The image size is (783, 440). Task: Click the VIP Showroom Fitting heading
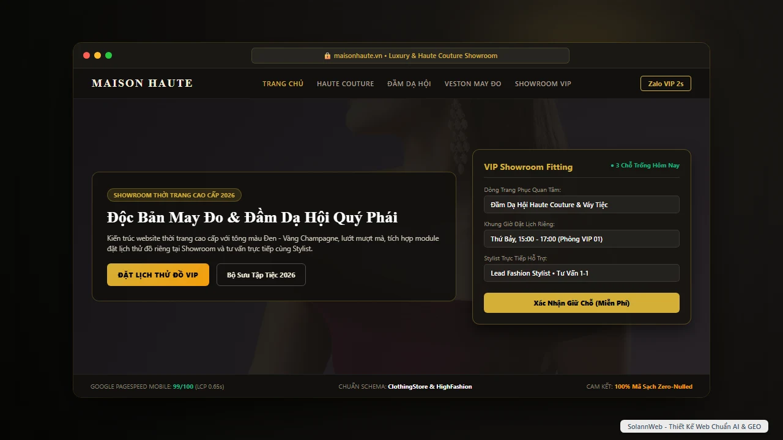528,167
